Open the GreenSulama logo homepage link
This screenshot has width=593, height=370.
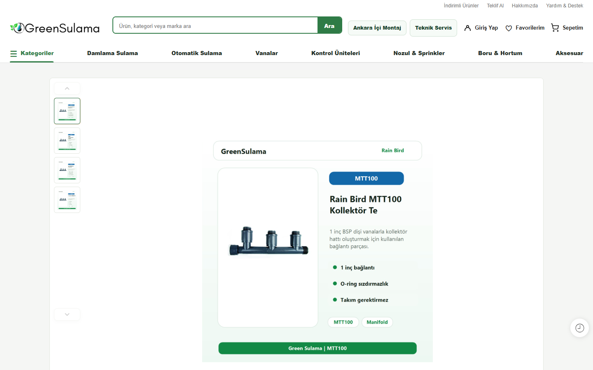pos(55,28)
